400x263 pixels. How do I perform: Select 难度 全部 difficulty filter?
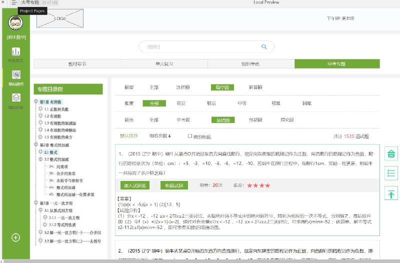tap(154, 103)
